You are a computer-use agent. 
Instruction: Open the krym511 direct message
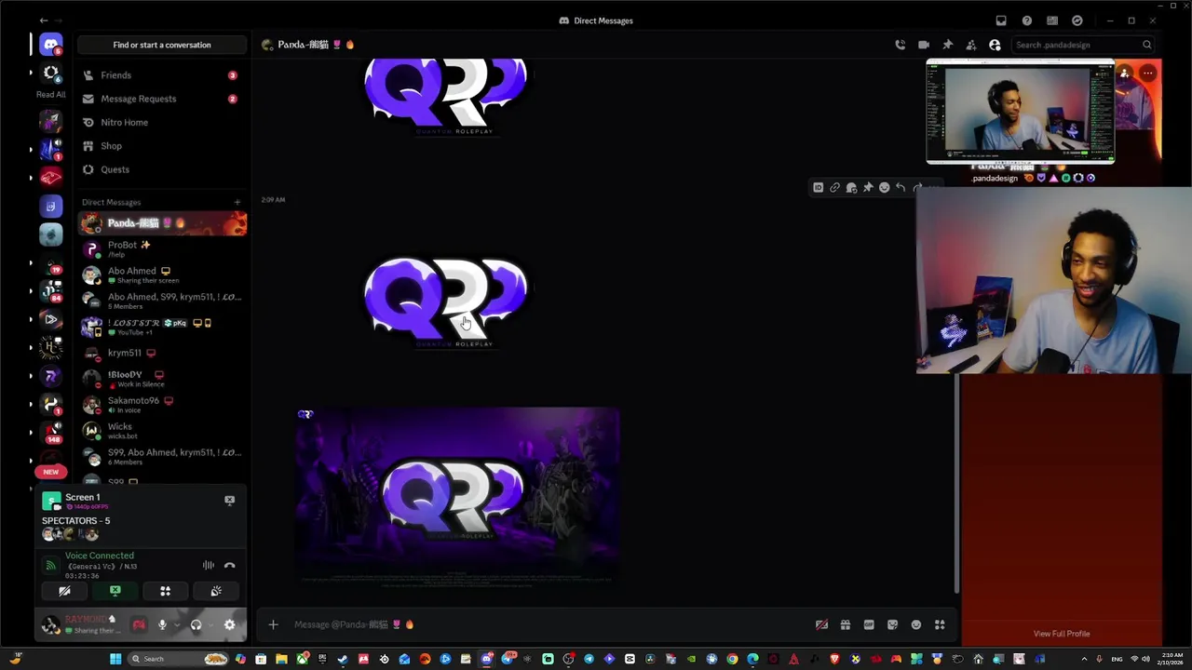pyautogui.click(x=162, y=353)
